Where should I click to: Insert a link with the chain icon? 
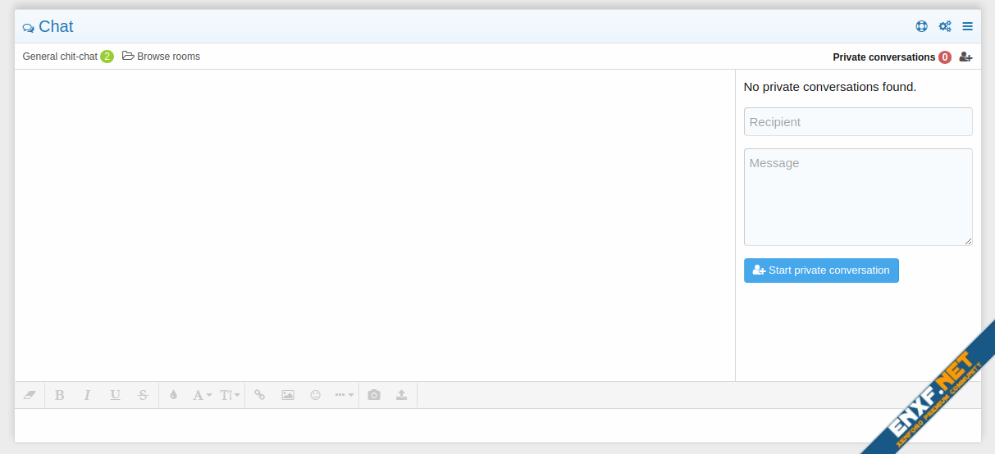[x=260, y=395]
